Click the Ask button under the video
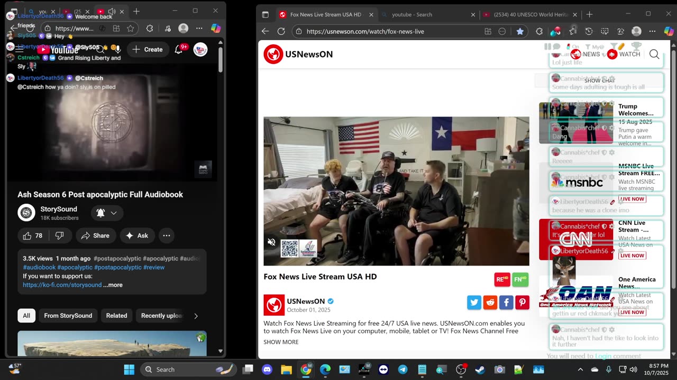Screen dimensions: 677x380 coord(137,236)
